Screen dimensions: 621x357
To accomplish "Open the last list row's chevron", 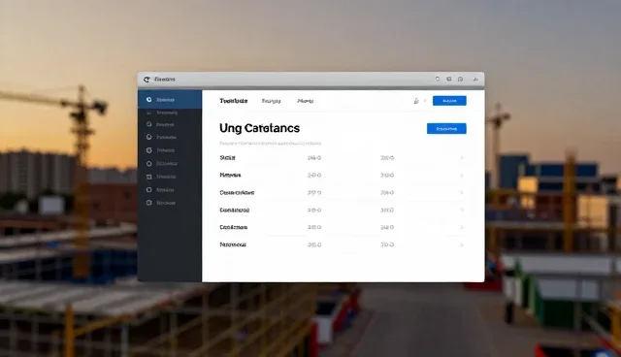I will [x=462, y=245].
